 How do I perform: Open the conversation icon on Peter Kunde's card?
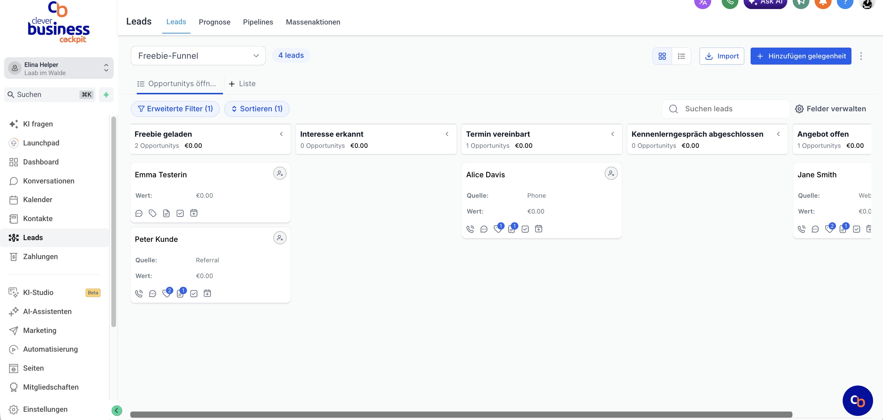tap(153, 294)
